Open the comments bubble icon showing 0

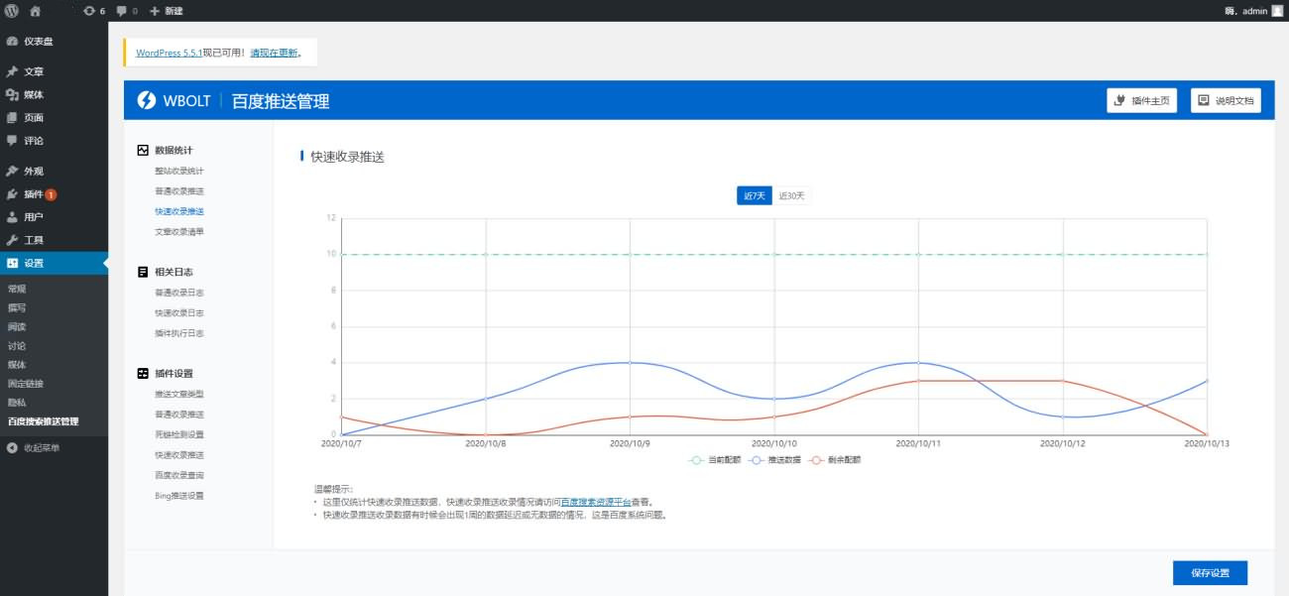coord(127,11)
